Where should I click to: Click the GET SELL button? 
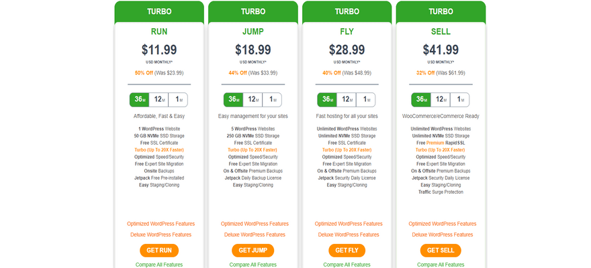(441, 251)
